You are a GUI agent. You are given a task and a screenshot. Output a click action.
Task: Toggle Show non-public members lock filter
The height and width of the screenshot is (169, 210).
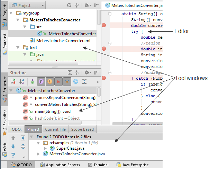(58, 81)
